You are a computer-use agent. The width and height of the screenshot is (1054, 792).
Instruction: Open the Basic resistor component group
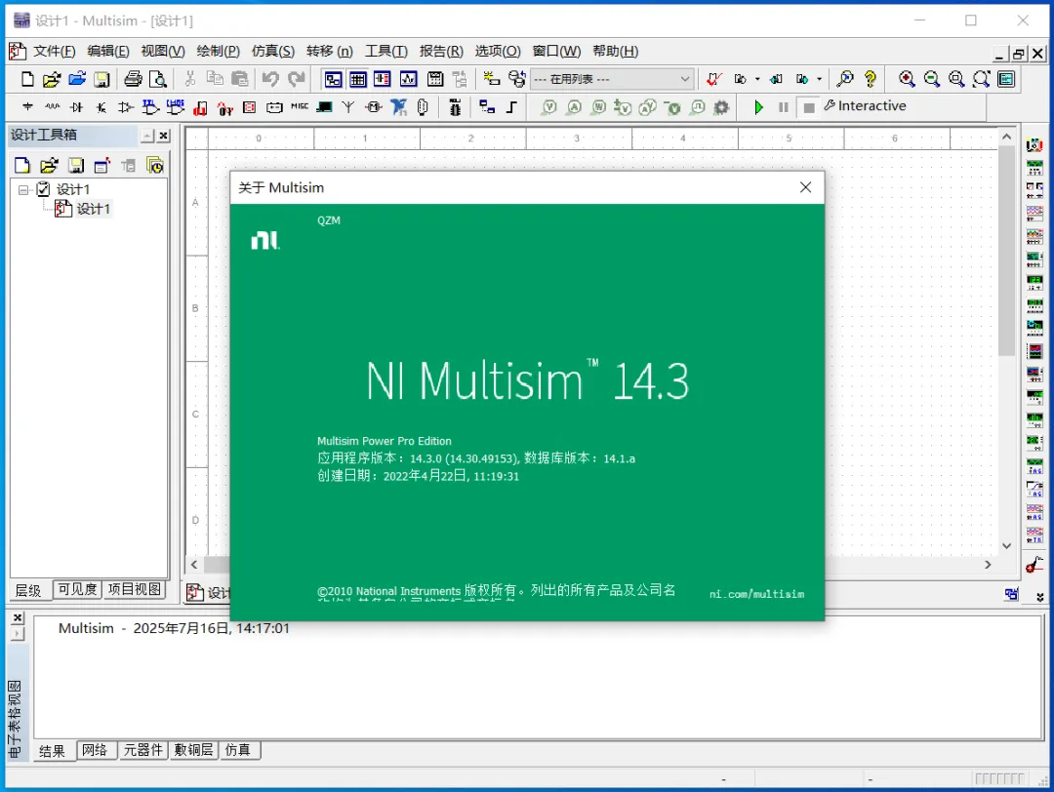click(53, 107)
